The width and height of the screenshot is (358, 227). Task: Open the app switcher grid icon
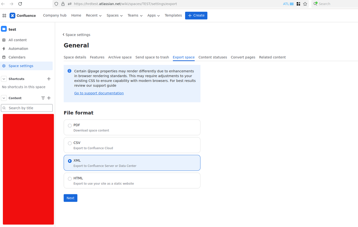click(x=4, y=15)
